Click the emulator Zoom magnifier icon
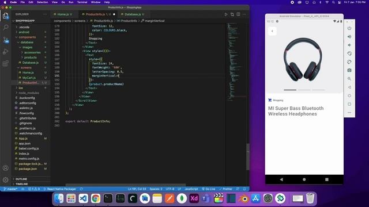Viewport: 369px width, 207px height. 349,79
